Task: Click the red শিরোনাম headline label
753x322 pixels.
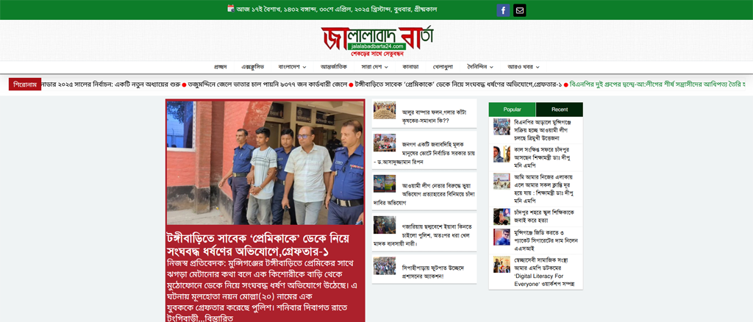Action: point(25,85)
